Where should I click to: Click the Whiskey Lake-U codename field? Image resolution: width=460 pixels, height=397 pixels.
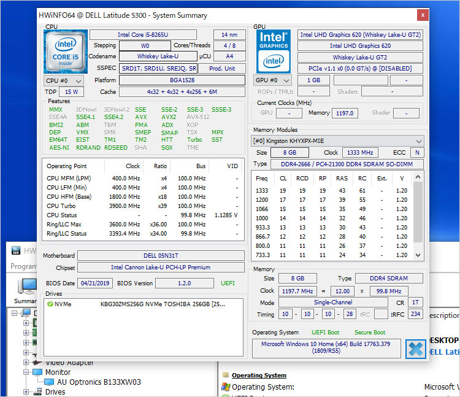pos(158,56)
